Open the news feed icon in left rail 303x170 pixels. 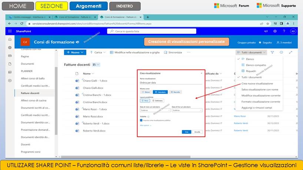pos(10,56)
